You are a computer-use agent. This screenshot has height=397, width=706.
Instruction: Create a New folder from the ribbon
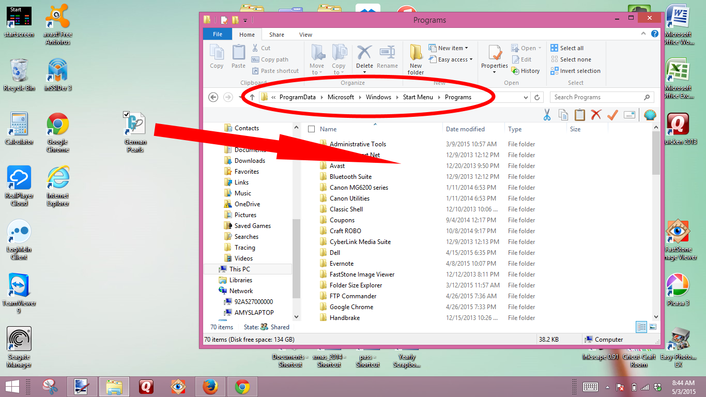416,59
